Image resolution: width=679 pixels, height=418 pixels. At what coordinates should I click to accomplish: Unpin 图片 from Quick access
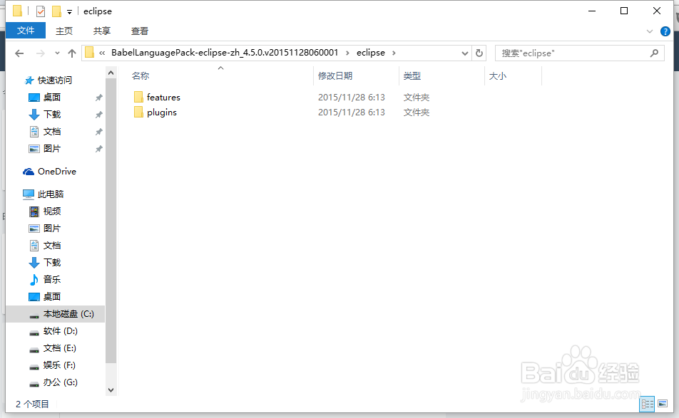[x=98, y=148]
